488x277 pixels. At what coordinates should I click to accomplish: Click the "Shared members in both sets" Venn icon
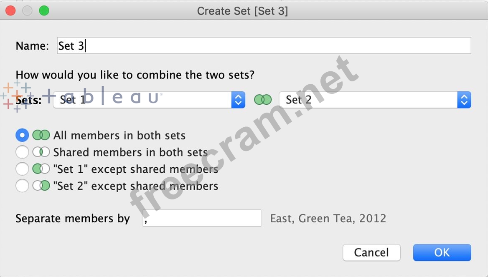point(41,152)
